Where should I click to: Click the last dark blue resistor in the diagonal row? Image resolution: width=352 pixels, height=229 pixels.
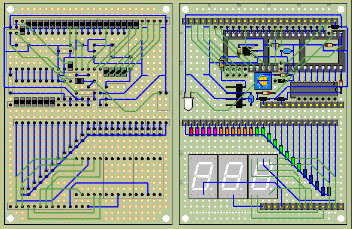pyautogui.click(x=329, y=191)
